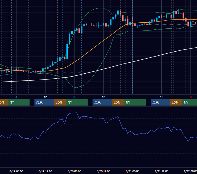Click hour label 12 above the 8/20 東京 block
The height and width of the screenshot is (174, 197).
click(x=103, y=97)
